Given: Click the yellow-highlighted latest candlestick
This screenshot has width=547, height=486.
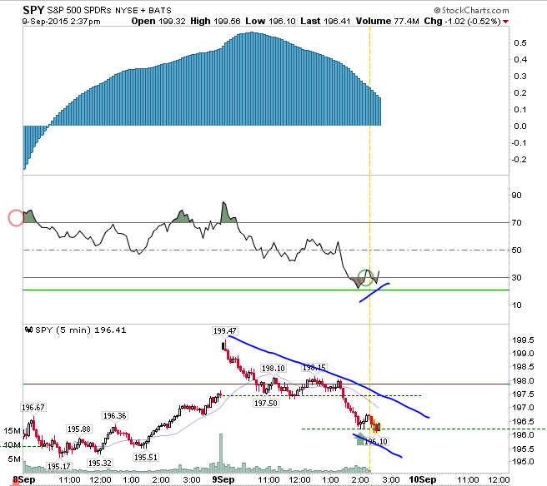Looking at the screenshot, I should 379,427.
